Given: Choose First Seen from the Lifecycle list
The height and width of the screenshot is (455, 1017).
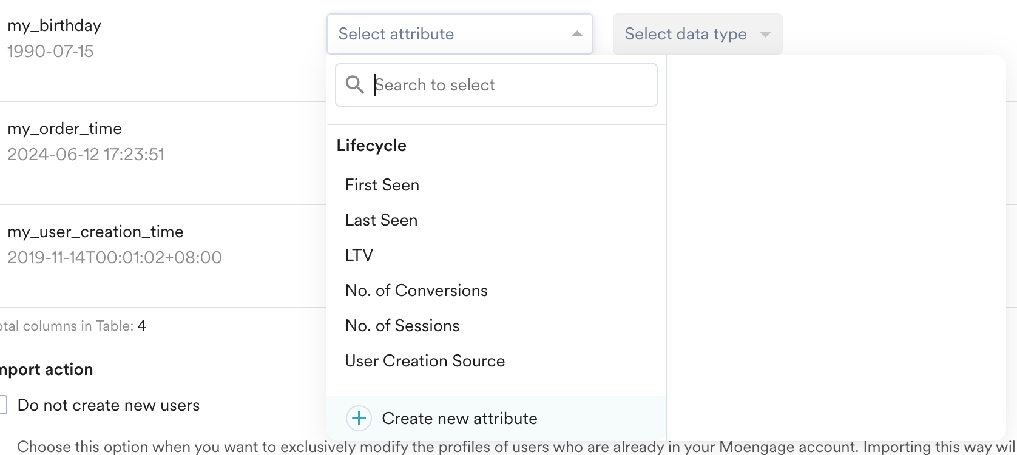Looking at the screenshot, I should [382, 185].
